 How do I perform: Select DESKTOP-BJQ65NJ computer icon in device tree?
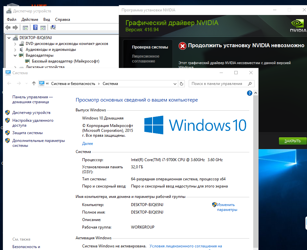[15, 37]
